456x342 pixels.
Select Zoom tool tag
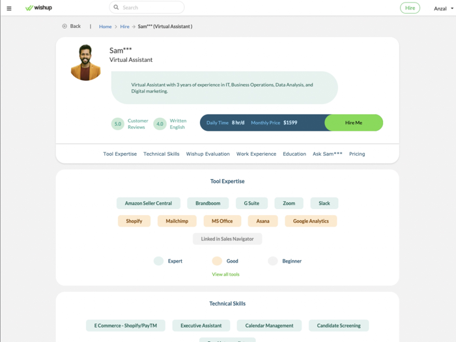289,203
